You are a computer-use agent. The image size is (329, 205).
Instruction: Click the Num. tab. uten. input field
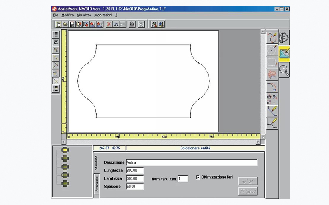tap(183, 179)
